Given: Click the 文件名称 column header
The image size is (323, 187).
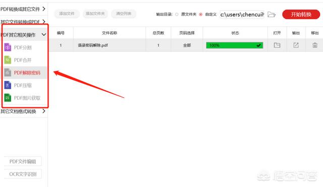Looking at the screenshot, I should pyautogui.click(x=110, y=33).
